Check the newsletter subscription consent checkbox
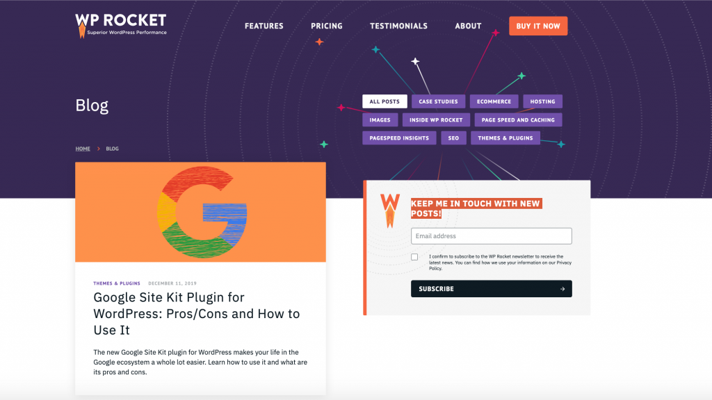 [x=414, y=257]
